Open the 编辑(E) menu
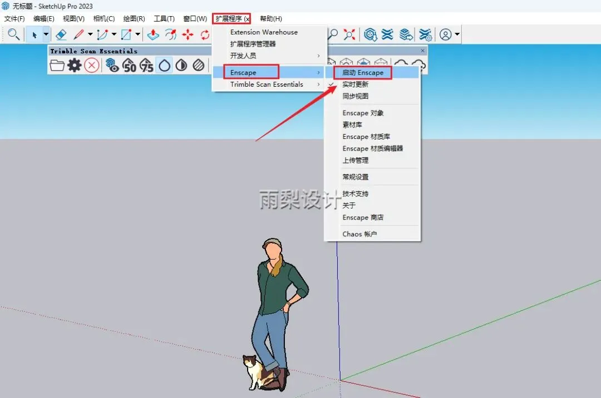Screen dimensions: 601x398 click(x=44, y=19)
